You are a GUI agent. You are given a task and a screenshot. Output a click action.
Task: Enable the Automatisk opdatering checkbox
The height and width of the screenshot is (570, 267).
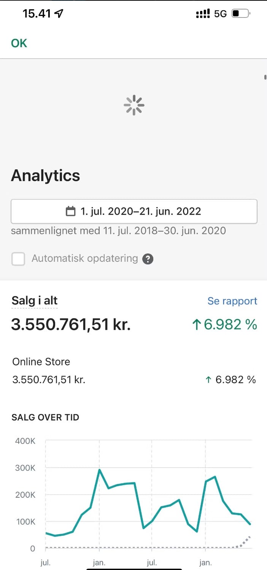pyautogui.click(x=18, y=259)
